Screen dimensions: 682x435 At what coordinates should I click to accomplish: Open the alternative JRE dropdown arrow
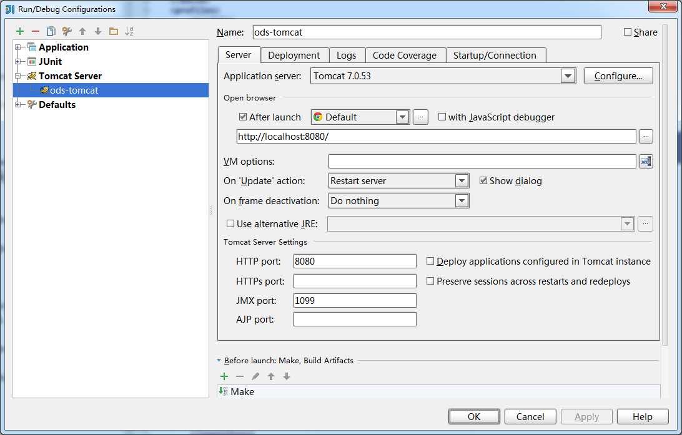click(627, 224)
